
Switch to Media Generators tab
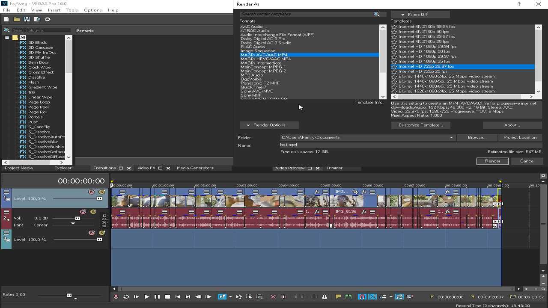(x=195, y=168)
